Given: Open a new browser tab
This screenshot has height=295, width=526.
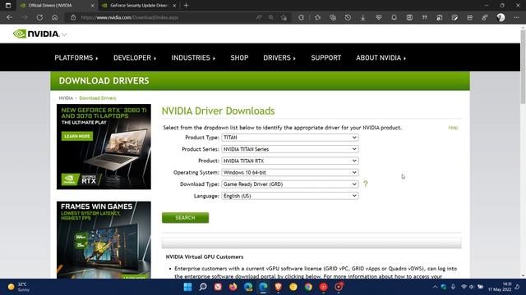Looking at the screenshot, I should (187, 6).
